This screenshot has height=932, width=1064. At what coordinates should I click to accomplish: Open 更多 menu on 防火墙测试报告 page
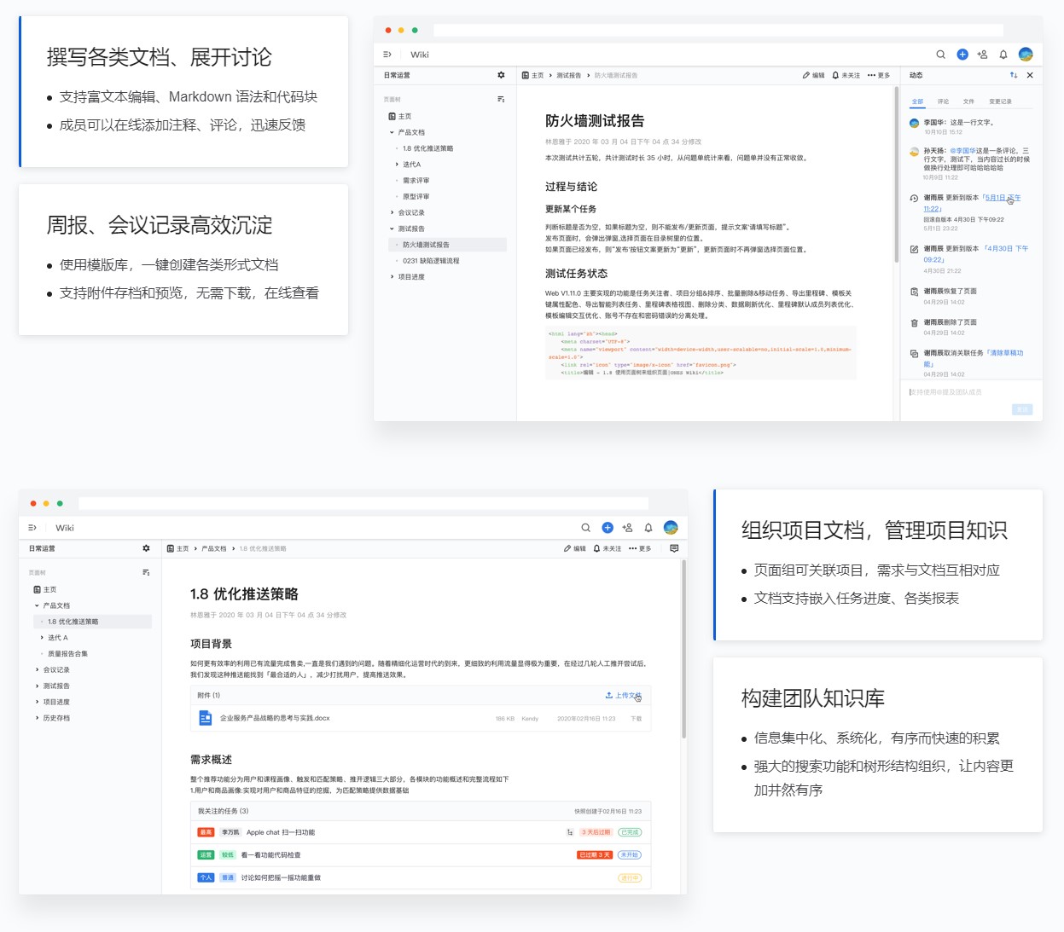[878, 75]
